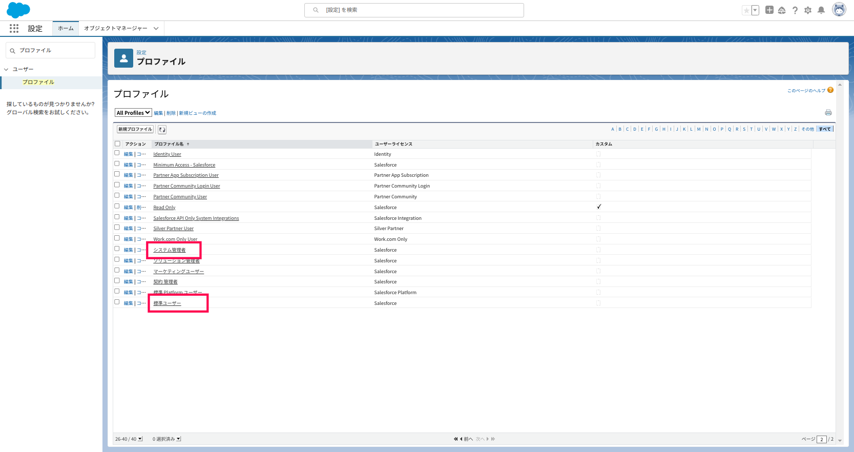854x452 pixels.
Task: Open Partner Community Login User profile
Action: 186,186
